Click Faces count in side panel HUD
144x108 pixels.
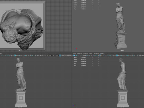[x=83, y=61]
